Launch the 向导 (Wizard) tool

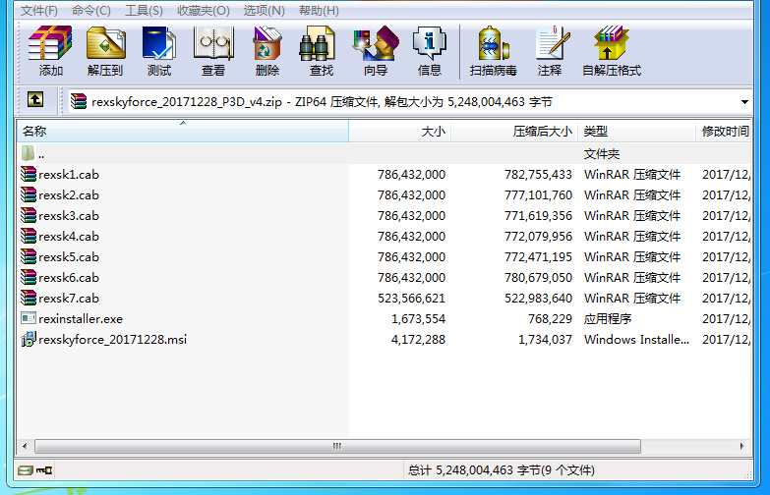pos(376,51)
